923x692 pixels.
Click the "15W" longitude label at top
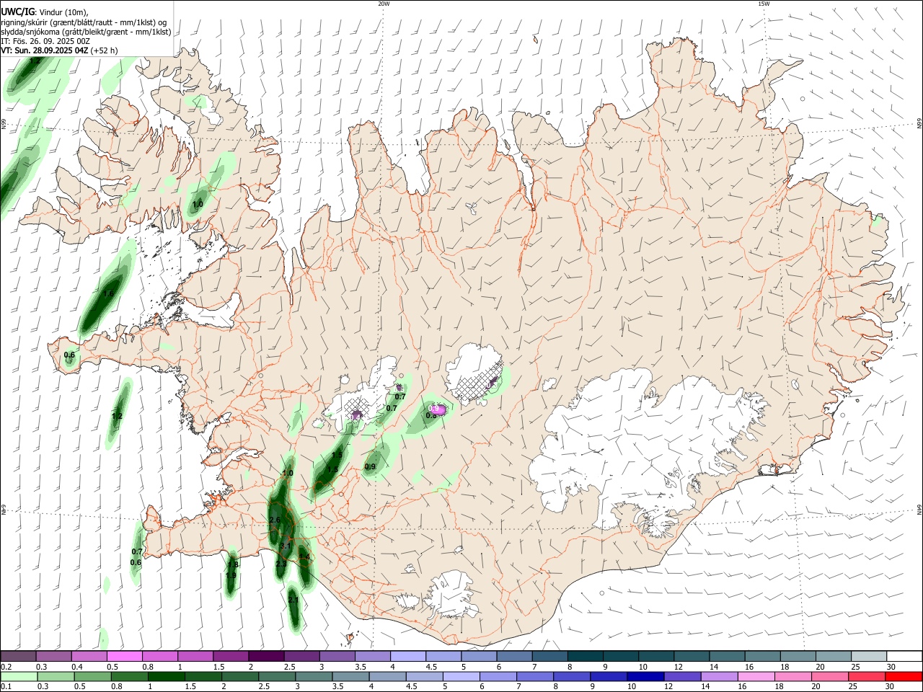point(764,4)
